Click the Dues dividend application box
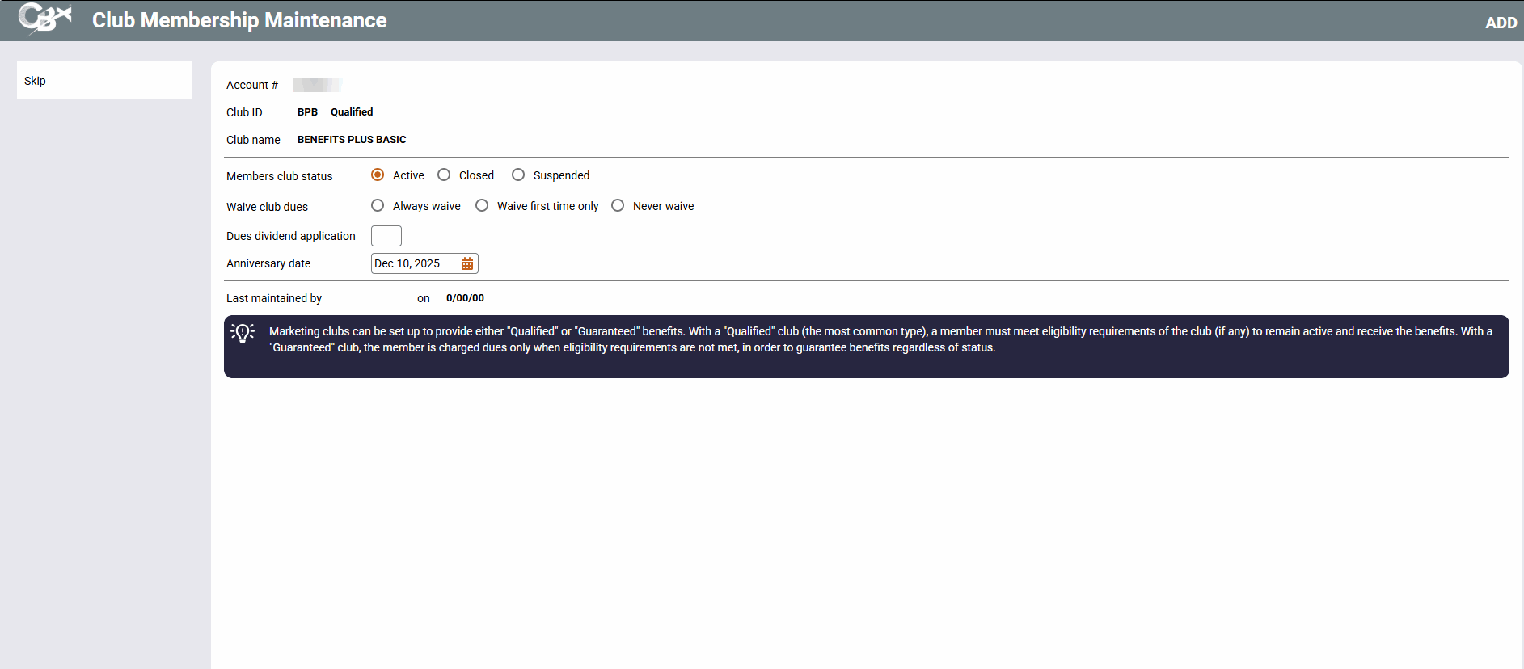The height and width of the screenshot is (669, 1524). pyautogui.click(x=386, y=236)
